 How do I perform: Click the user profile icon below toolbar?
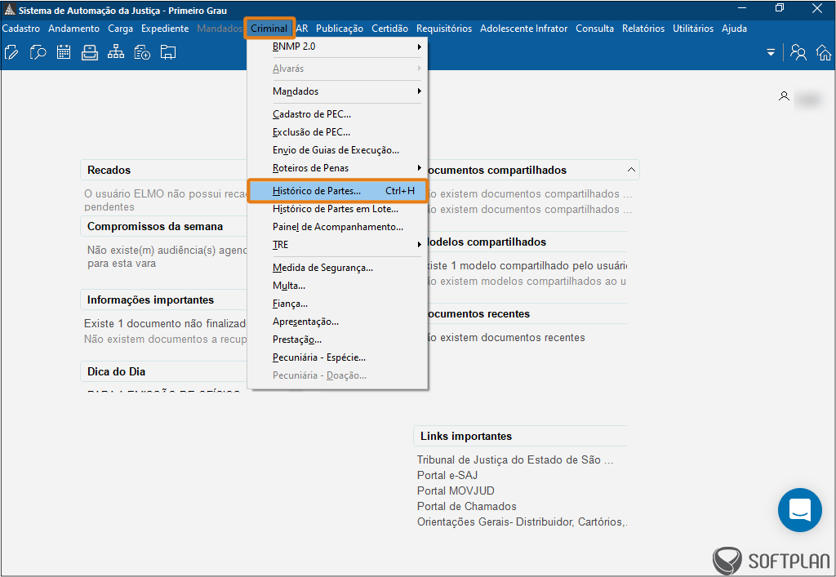784,96
